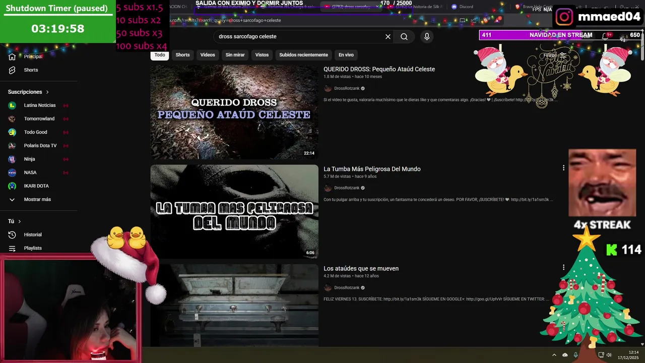Expand the subscriptions list with Mostrar más
The height and width of the screenshot is (363, 645).
pos(38,200)
